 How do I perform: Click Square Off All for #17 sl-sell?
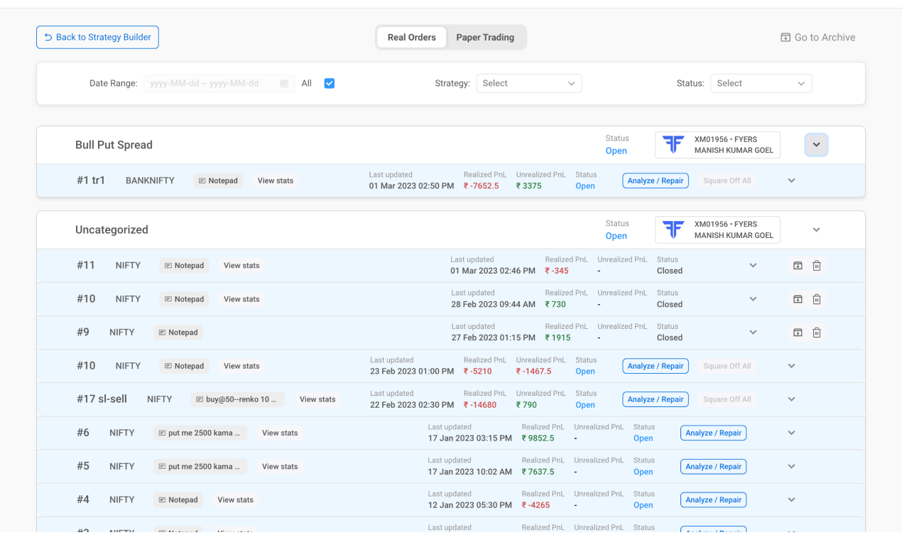(x=727, y=399)
